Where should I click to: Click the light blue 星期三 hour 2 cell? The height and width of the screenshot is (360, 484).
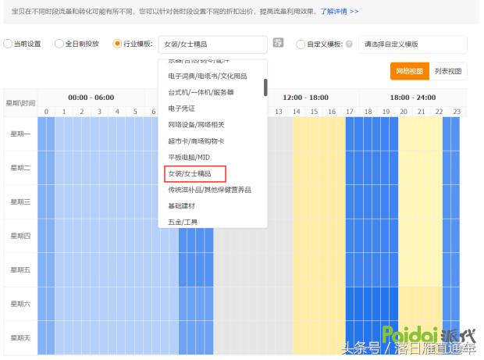click(x=82, y=201)
